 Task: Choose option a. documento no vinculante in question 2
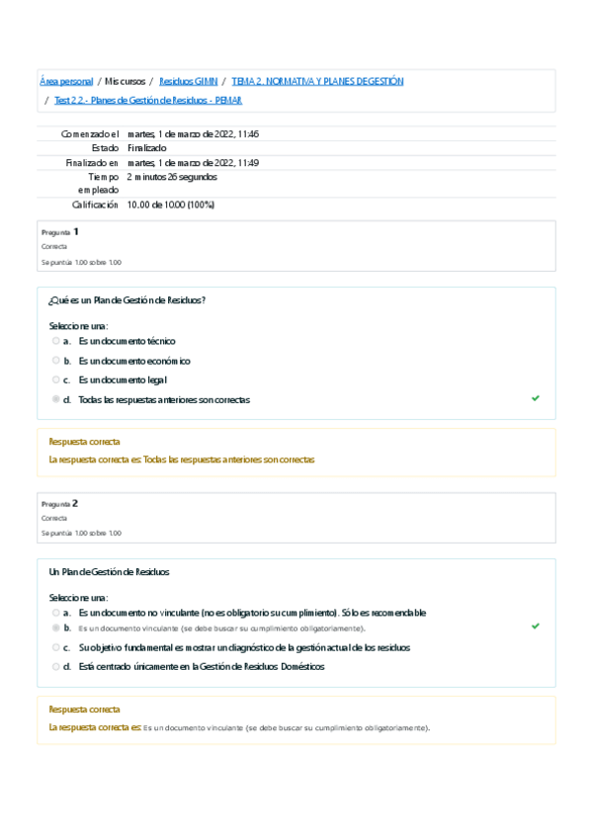click(x=56, y=613)
